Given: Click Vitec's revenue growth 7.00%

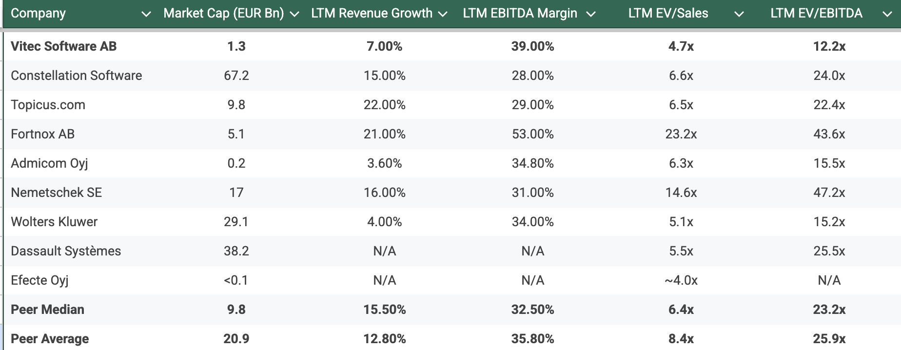Looking at the screenshot, I should click(385, 46).
